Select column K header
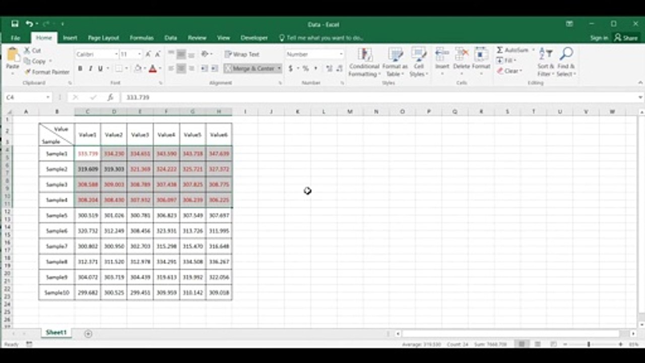Image resolution: width=645 pixels, height=363 pixels. coord(297,111)
